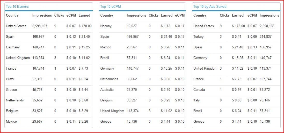Sort by eCPM header in Top 10 eCPM table
Image resolution: width=284 pixels, height=133 pixels.
click(x=180, y=15)
